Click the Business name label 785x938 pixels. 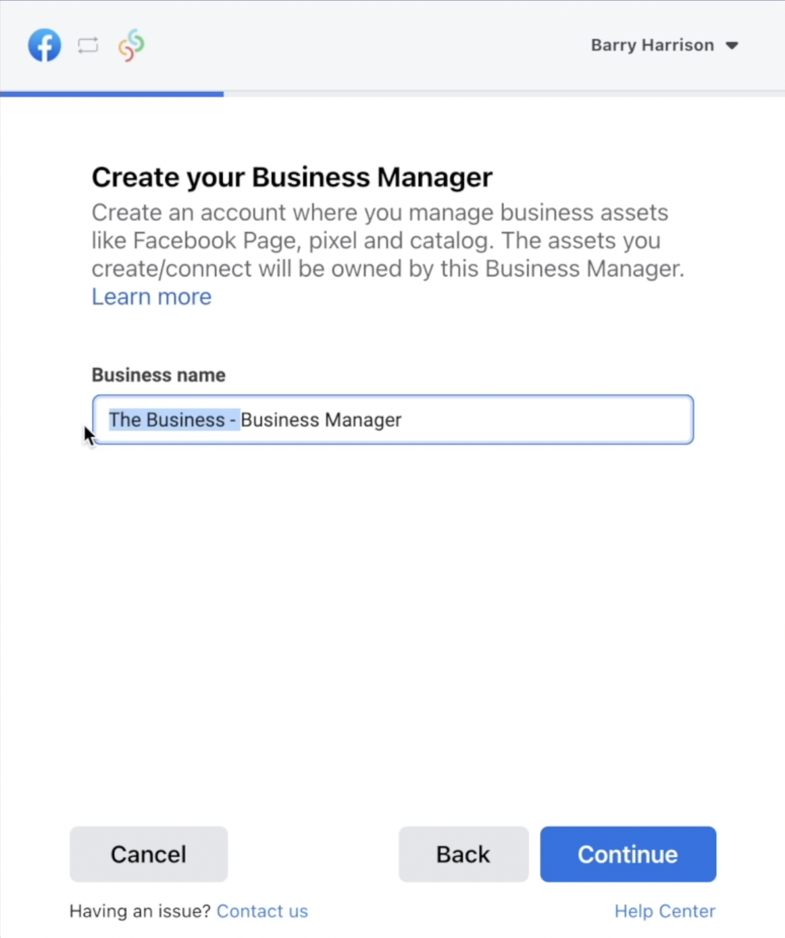pyautogui.click(x=159, y=375)
